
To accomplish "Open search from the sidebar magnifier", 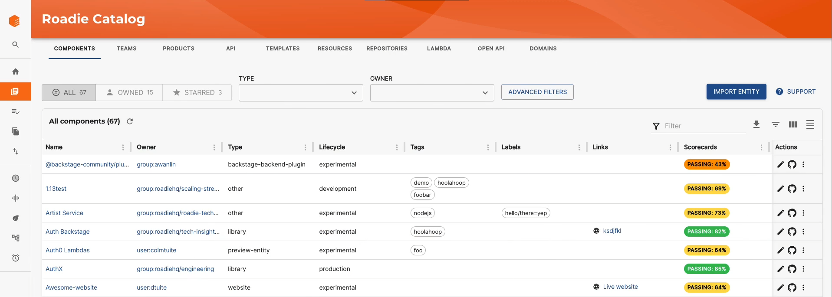I will [15, 45].
